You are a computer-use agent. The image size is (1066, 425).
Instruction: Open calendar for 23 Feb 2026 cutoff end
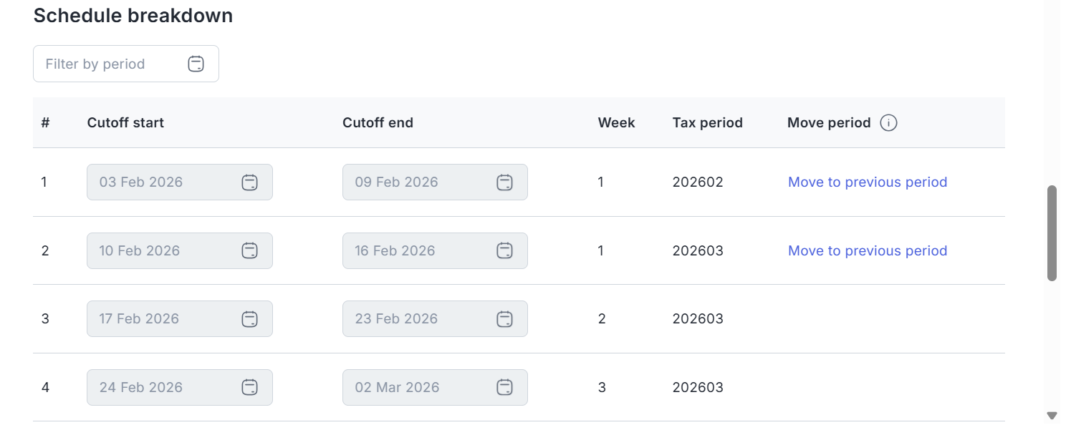click(x=504, y=319)
